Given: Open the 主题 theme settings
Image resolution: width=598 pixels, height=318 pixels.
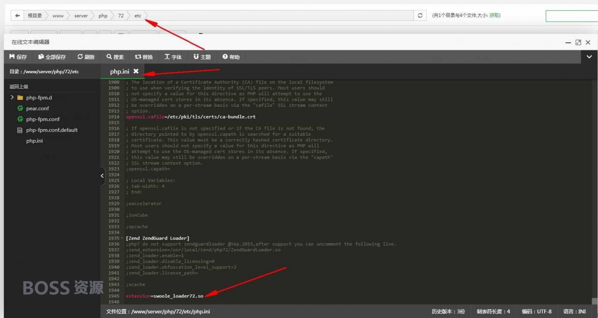Looking at the screenshot, I should pos(202,57).
